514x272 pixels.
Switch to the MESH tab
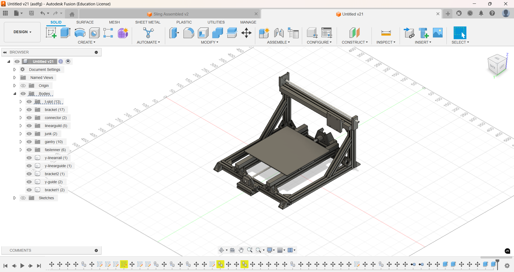[114, 22]
